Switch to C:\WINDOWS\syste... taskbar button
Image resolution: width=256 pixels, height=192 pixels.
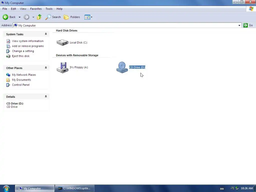(75, 188)
